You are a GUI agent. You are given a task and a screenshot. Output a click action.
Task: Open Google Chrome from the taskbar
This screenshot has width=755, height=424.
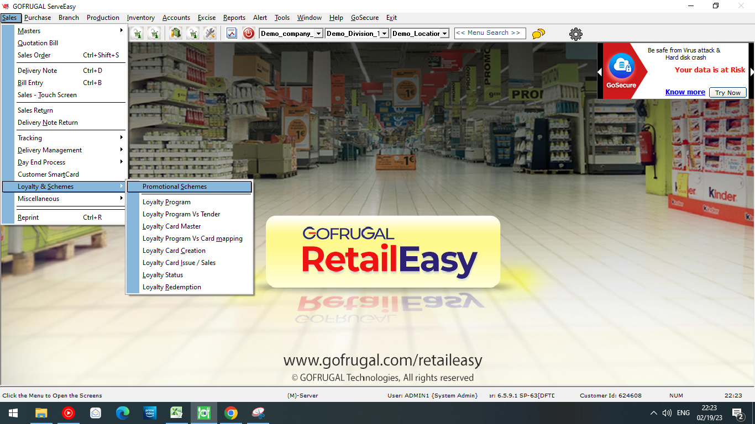point(231,413)
